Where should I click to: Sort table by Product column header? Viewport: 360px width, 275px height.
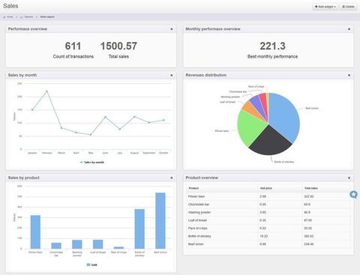[x=193, y=188]
